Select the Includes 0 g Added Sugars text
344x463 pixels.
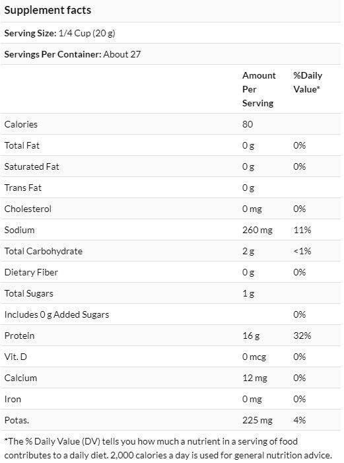(x=57, y=315)
